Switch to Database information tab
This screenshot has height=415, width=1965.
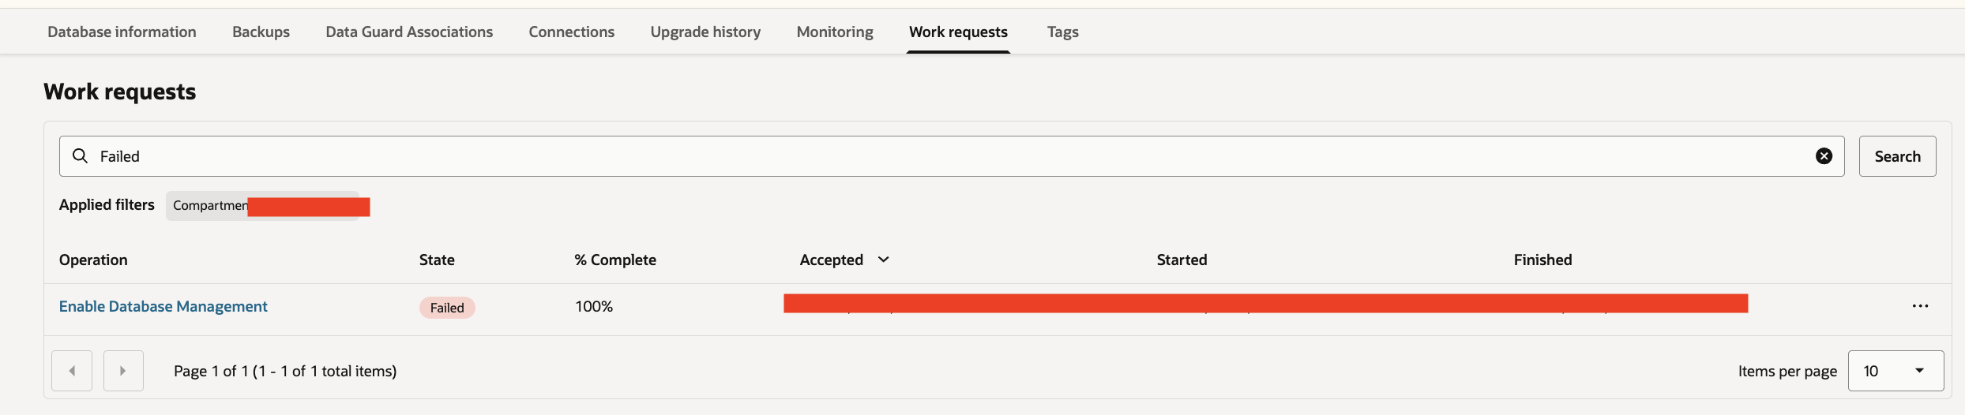coord(122,32)
